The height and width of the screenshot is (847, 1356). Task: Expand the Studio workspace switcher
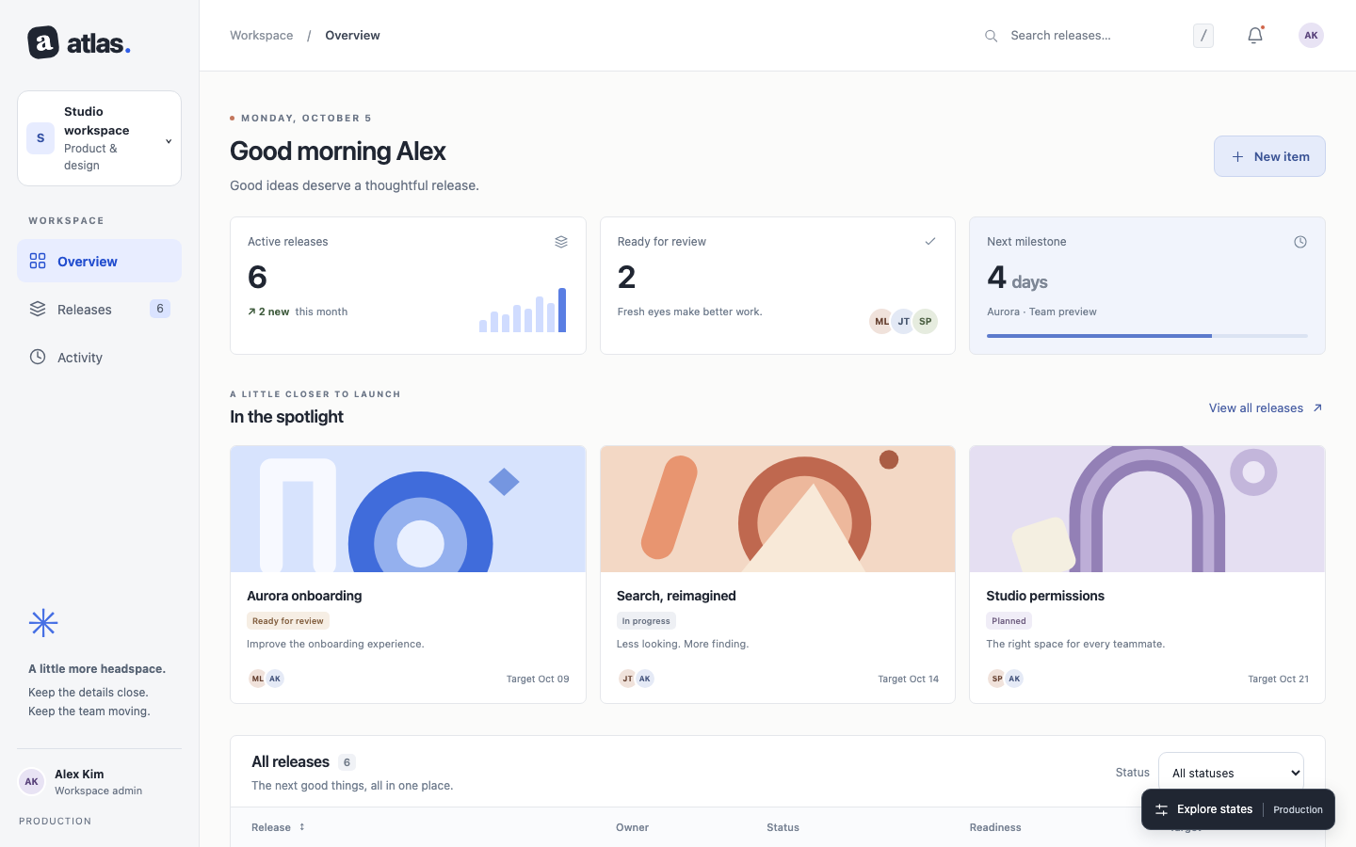(x=99, y=138)
